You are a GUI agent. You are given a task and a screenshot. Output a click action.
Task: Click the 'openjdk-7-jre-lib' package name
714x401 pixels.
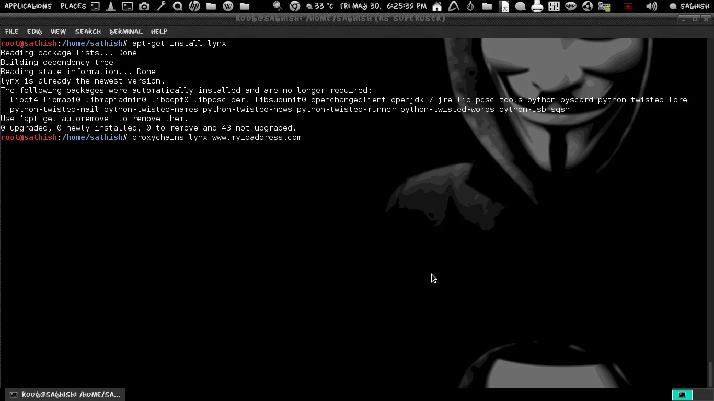(x=431, y=100)
